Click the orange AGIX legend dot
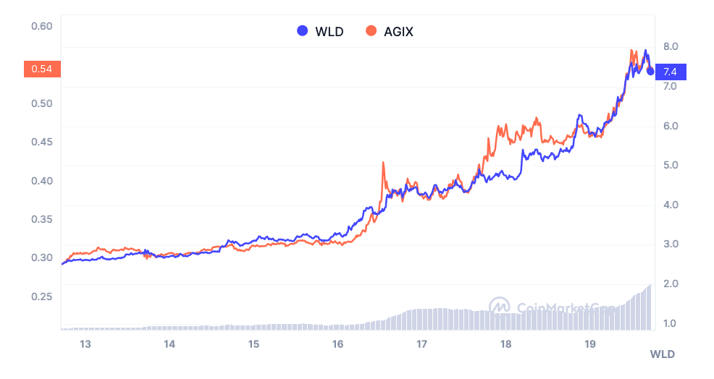Screen dimensions: 714x379 click(x=371, y=31)
